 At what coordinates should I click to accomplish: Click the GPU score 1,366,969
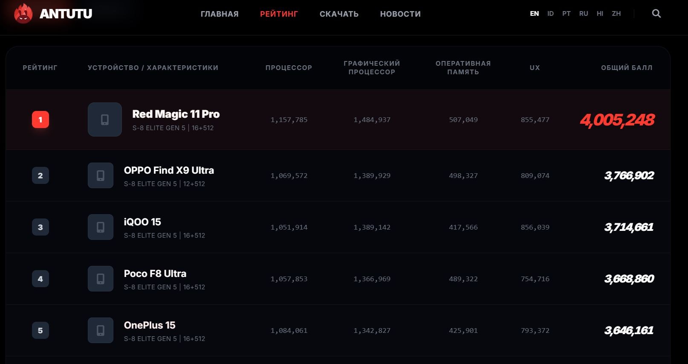pyautogui.click(x=372, y=279)
